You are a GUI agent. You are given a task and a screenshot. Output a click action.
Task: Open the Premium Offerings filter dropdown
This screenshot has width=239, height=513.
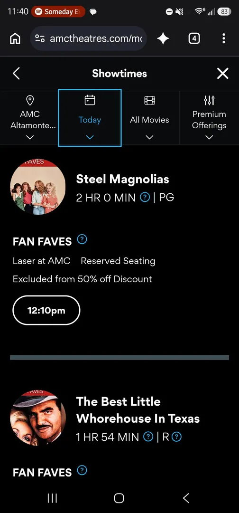click(209, 118)
